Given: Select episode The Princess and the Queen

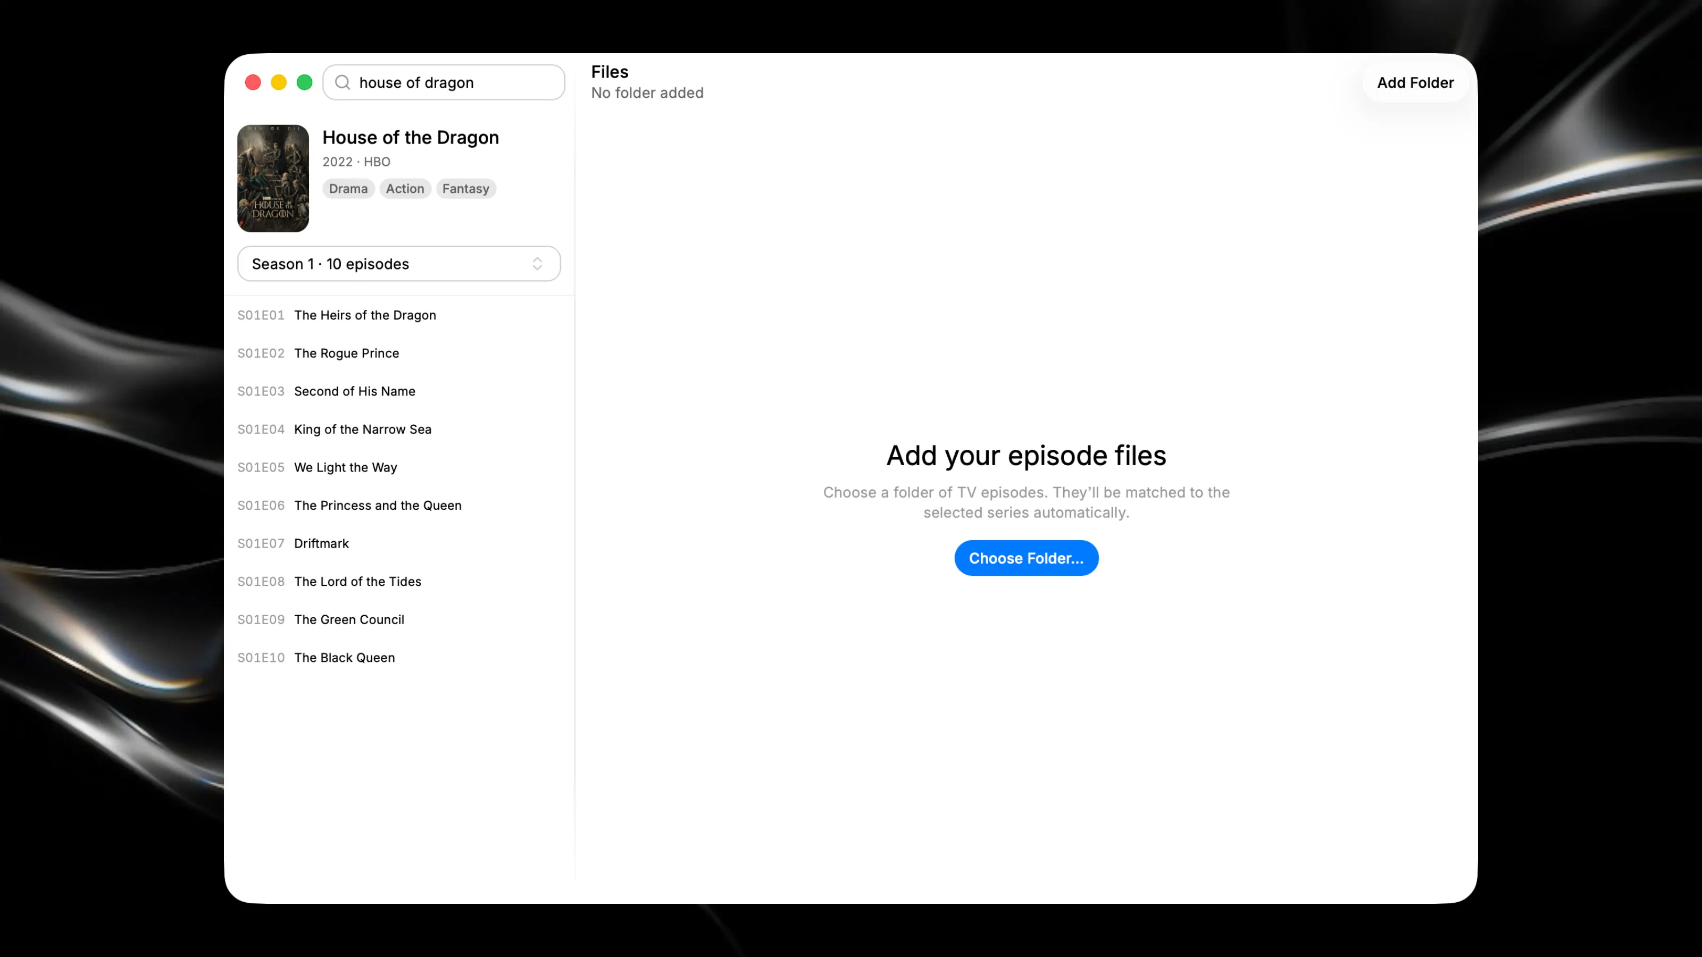Looking at the screenshot, I should (399, 505).
